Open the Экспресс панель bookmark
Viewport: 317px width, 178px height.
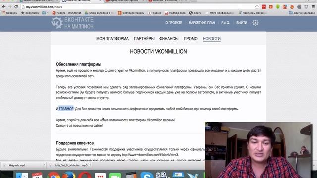131,13
